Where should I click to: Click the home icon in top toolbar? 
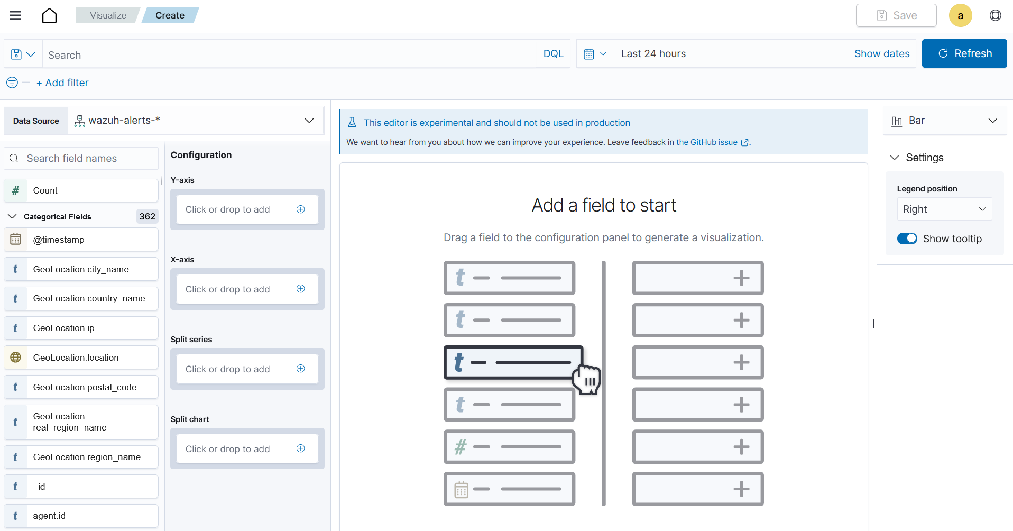pos(49,15)
